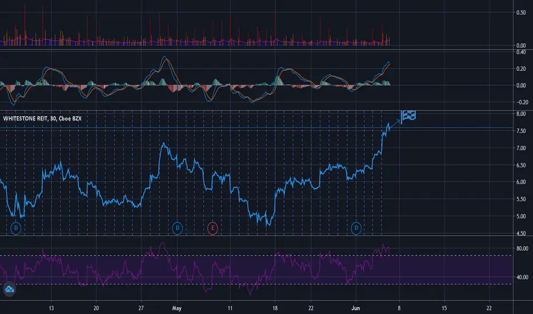
Task: Click the 18 date label on time axis
Action: point(275,308)
